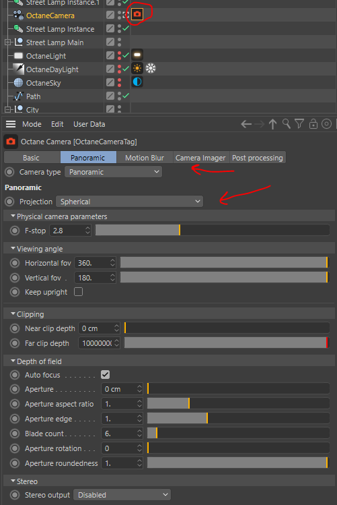337x505 pixels.
Task: Go forward with the right arrow
Action: pyautogui.click(x=259, y=124)
